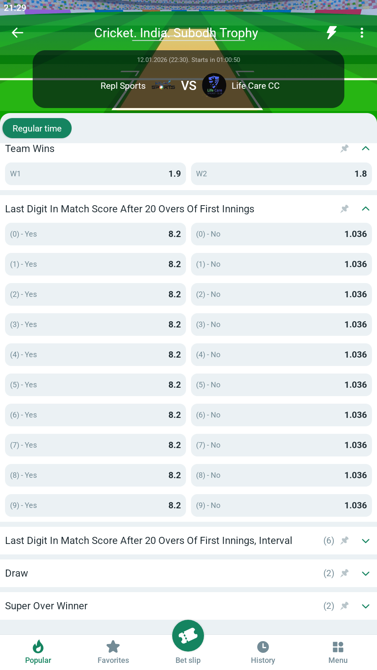Open the Bet slip ticket icon
The width and height of the screenshot is (377, 670).
188,636
